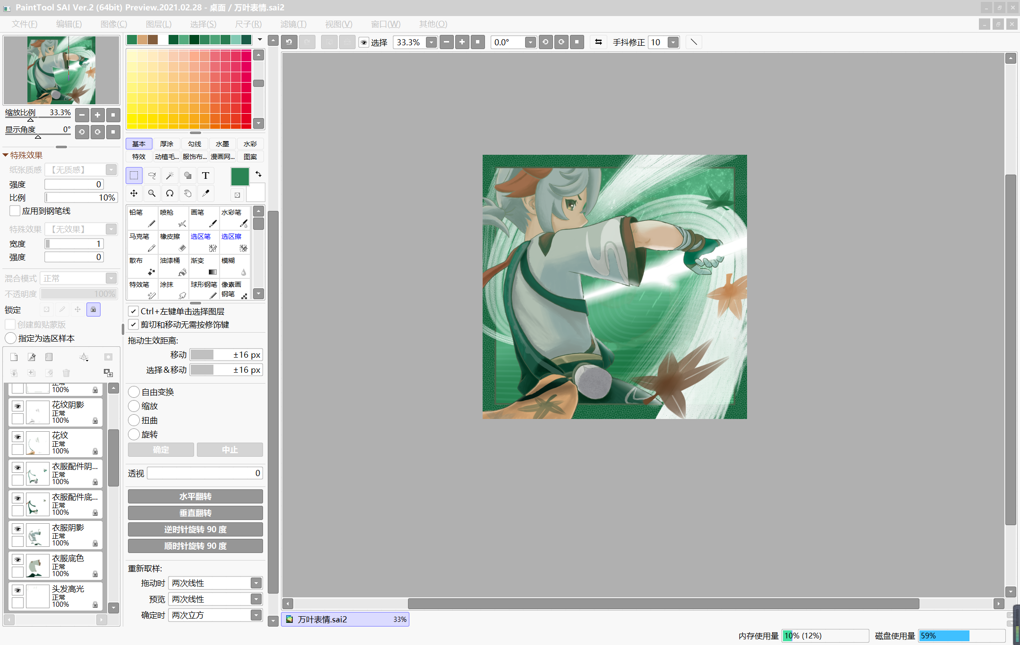Adjust the 比例 10% slider

[x=81, y=198]
